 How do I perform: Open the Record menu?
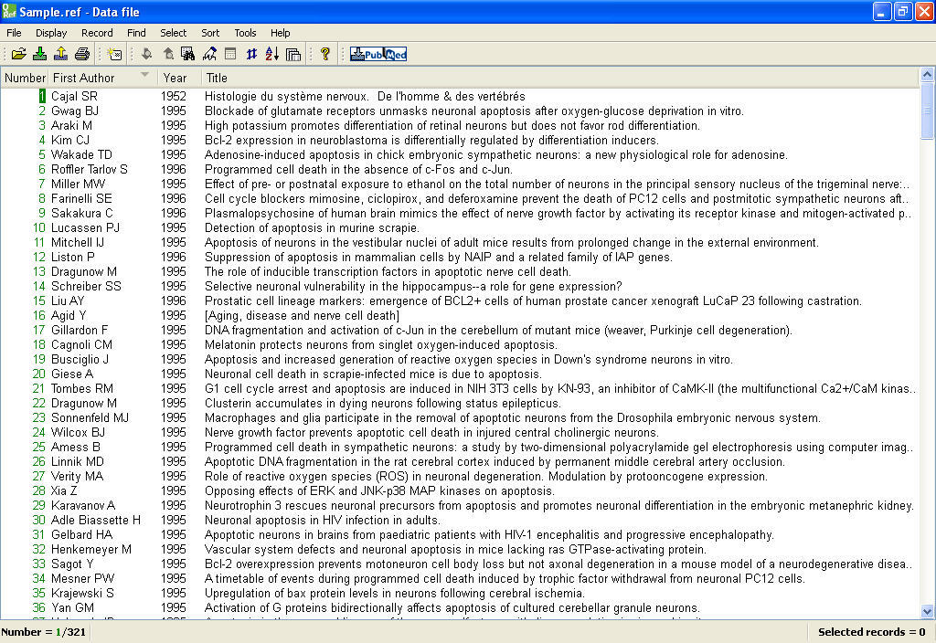click(x=98, y=32)
